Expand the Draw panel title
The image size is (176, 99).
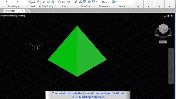pyautogui.click(x=65, y=6)
